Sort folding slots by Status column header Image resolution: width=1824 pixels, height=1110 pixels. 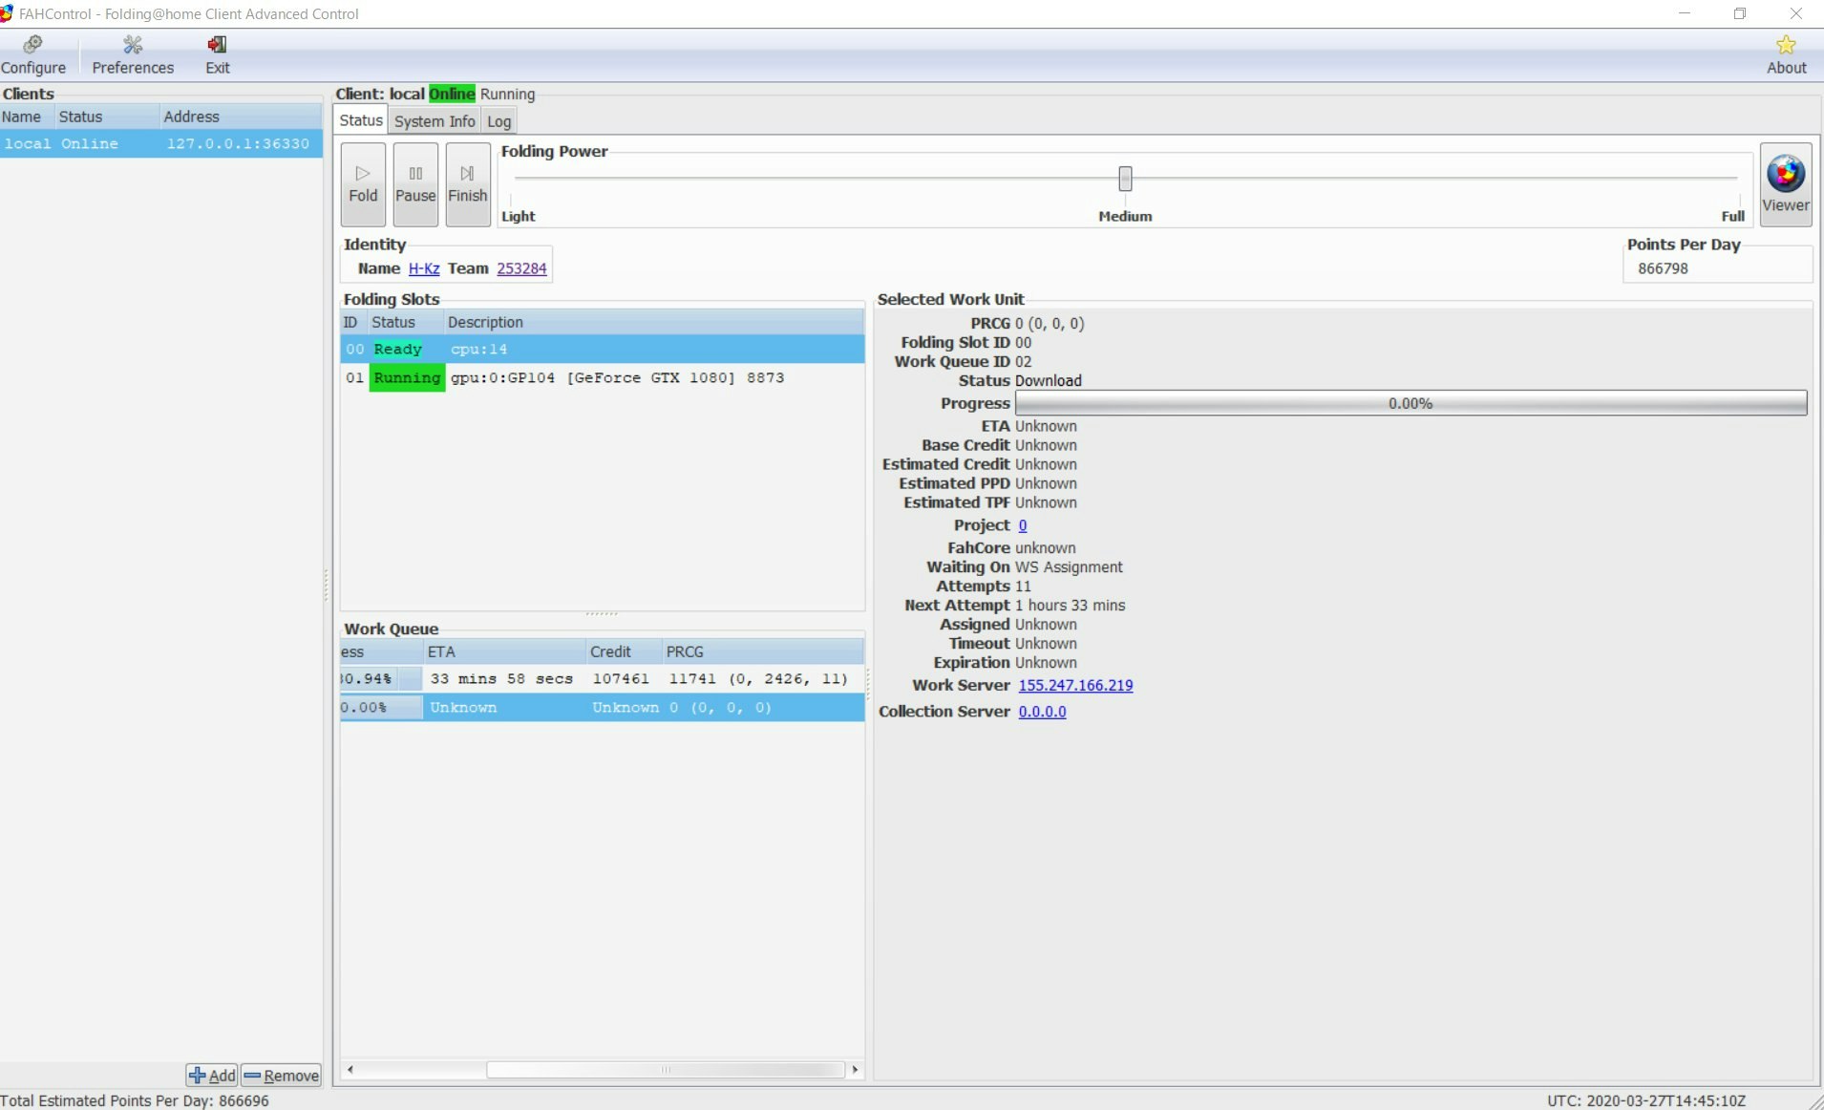pos(406,323)
